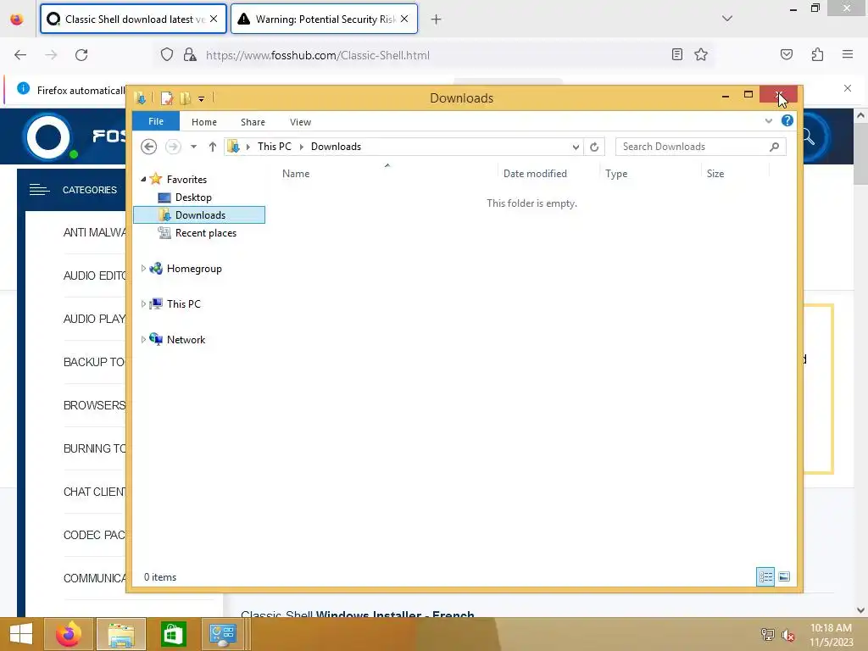Open a new Firefox tab
868x651 pixels.
point(436,19)
